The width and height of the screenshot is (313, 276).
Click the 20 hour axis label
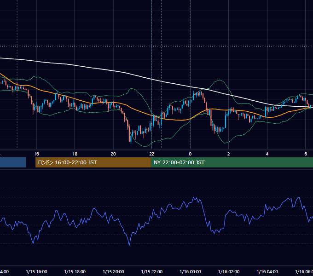click(x=113, y=154)
